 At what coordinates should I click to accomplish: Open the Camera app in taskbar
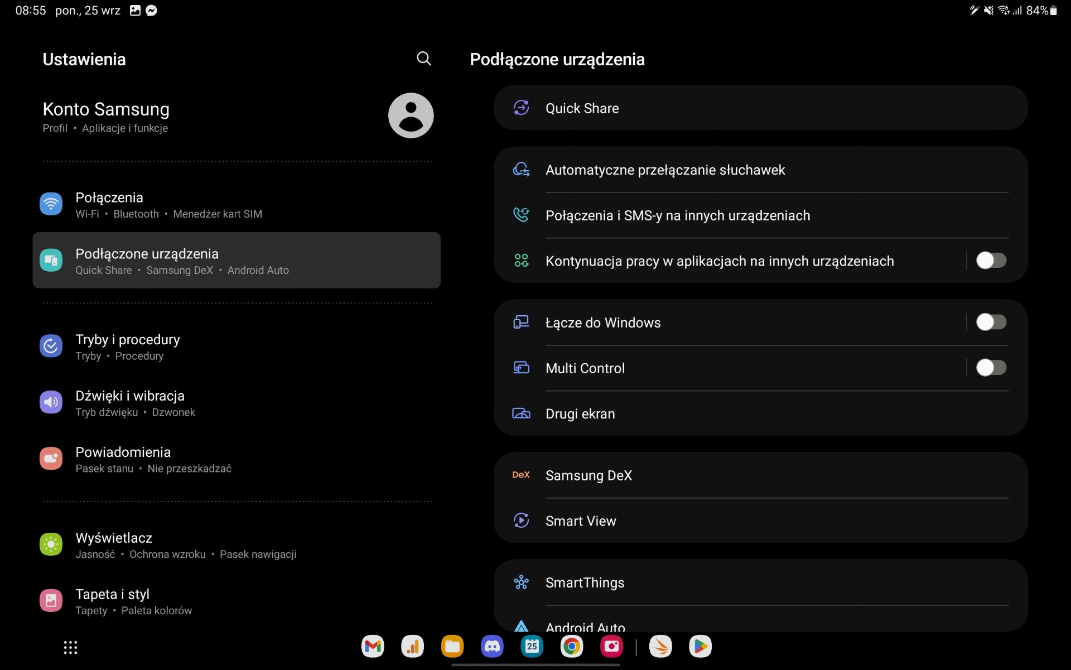[612, 647]
